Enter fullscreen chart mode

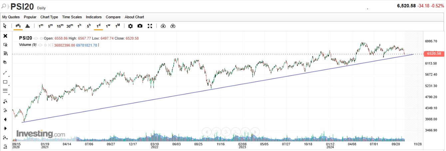[x=150, y=26]
